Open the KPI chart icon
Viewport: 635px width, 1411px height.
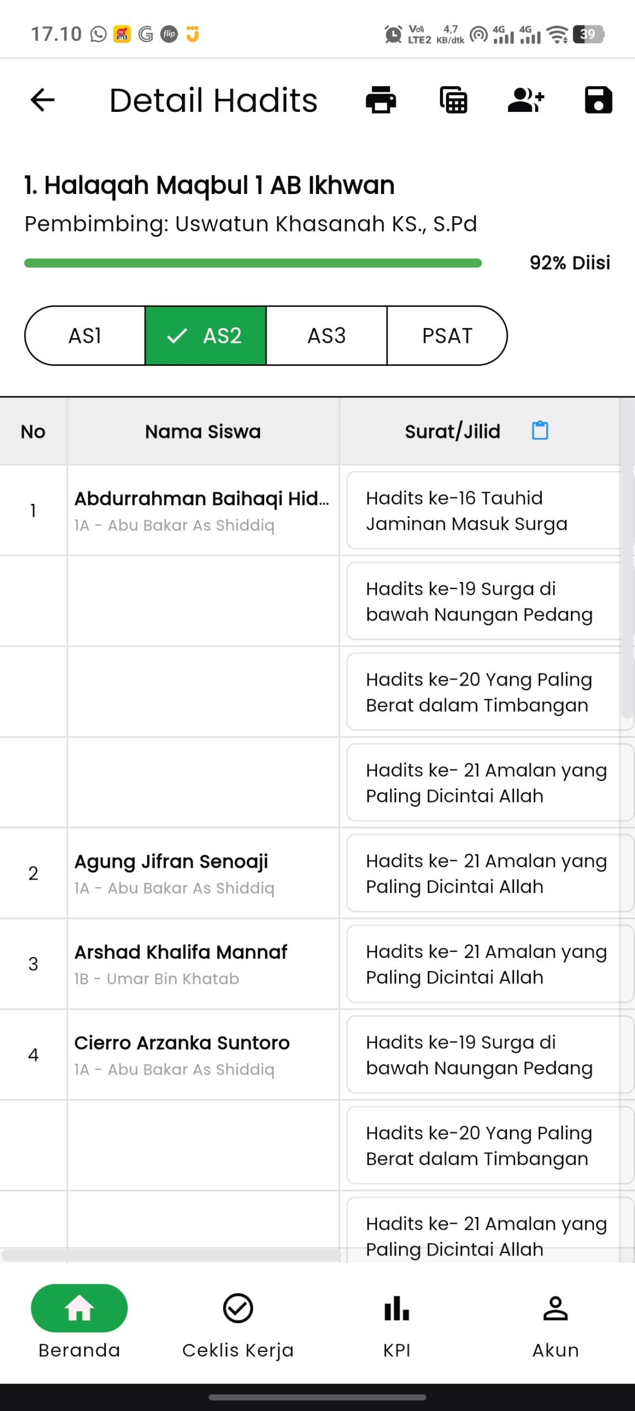[x=397, y=1308]
